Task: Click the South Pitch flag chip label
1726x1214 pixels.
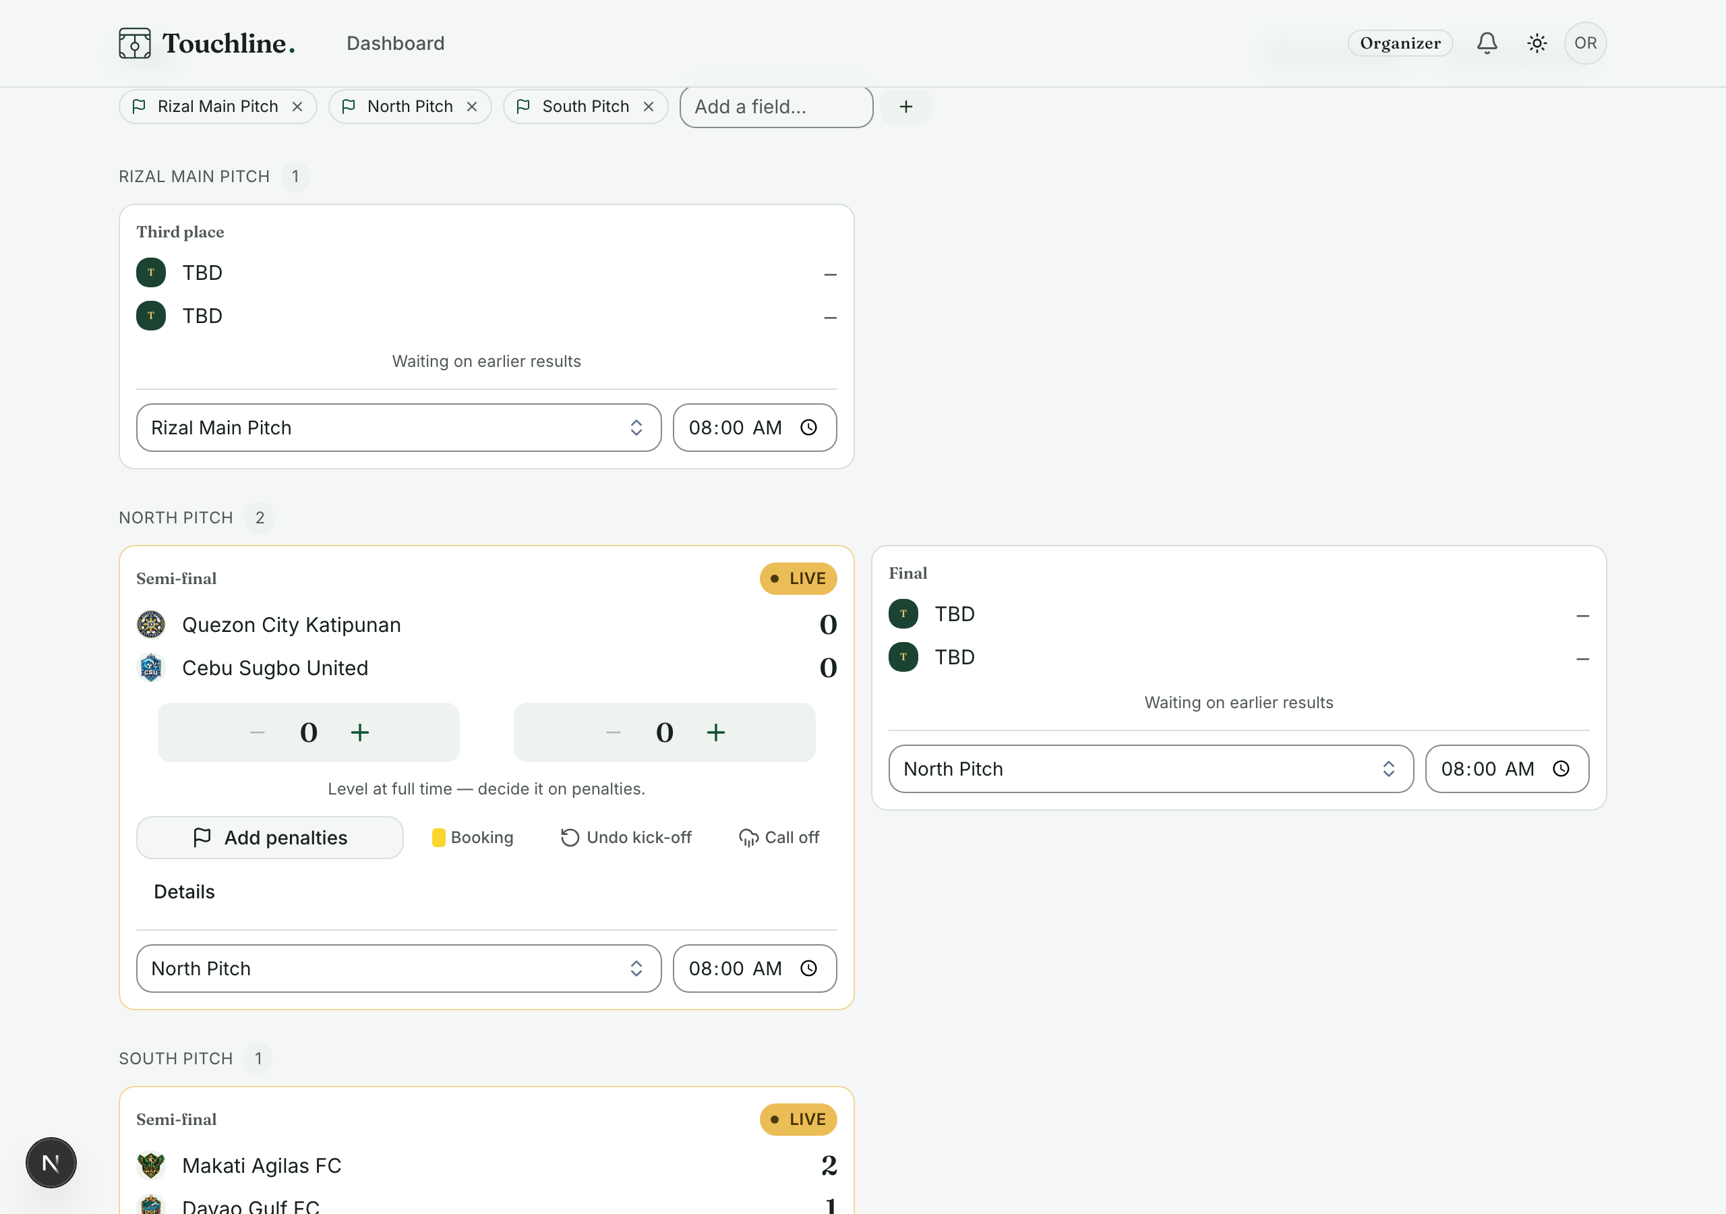Action: point(586,107)
